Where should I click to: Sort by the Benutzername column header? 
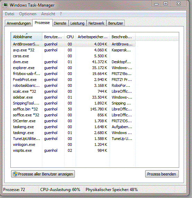pos(53,37)
